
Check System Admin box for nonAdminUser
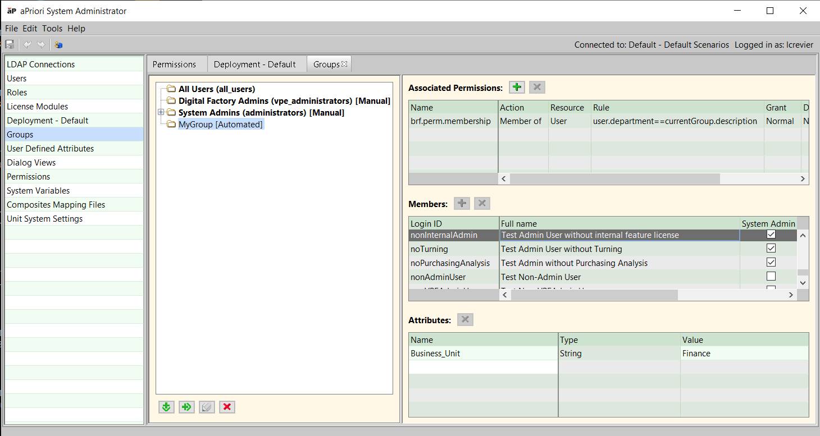pos(771,277)
